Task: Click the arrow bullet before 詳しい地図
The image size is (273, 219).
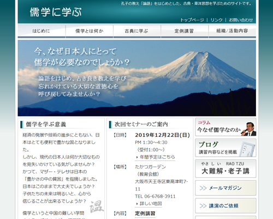Action: point(137,204)
